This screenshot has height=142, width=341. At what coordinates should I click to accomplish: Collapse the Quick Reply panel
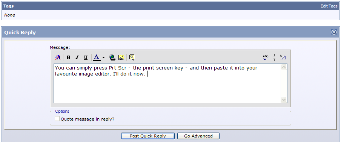click(334, 32)
